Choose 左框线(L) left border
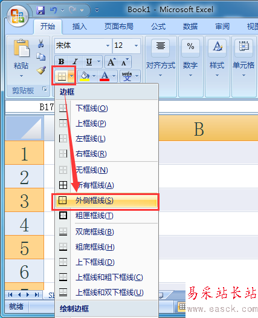This screenshot has width=258, height=318. point(106,139)
